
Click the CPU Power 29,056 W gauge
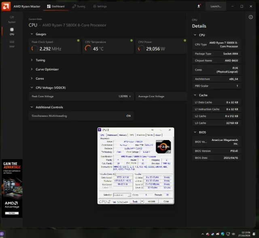pos(161,46)
